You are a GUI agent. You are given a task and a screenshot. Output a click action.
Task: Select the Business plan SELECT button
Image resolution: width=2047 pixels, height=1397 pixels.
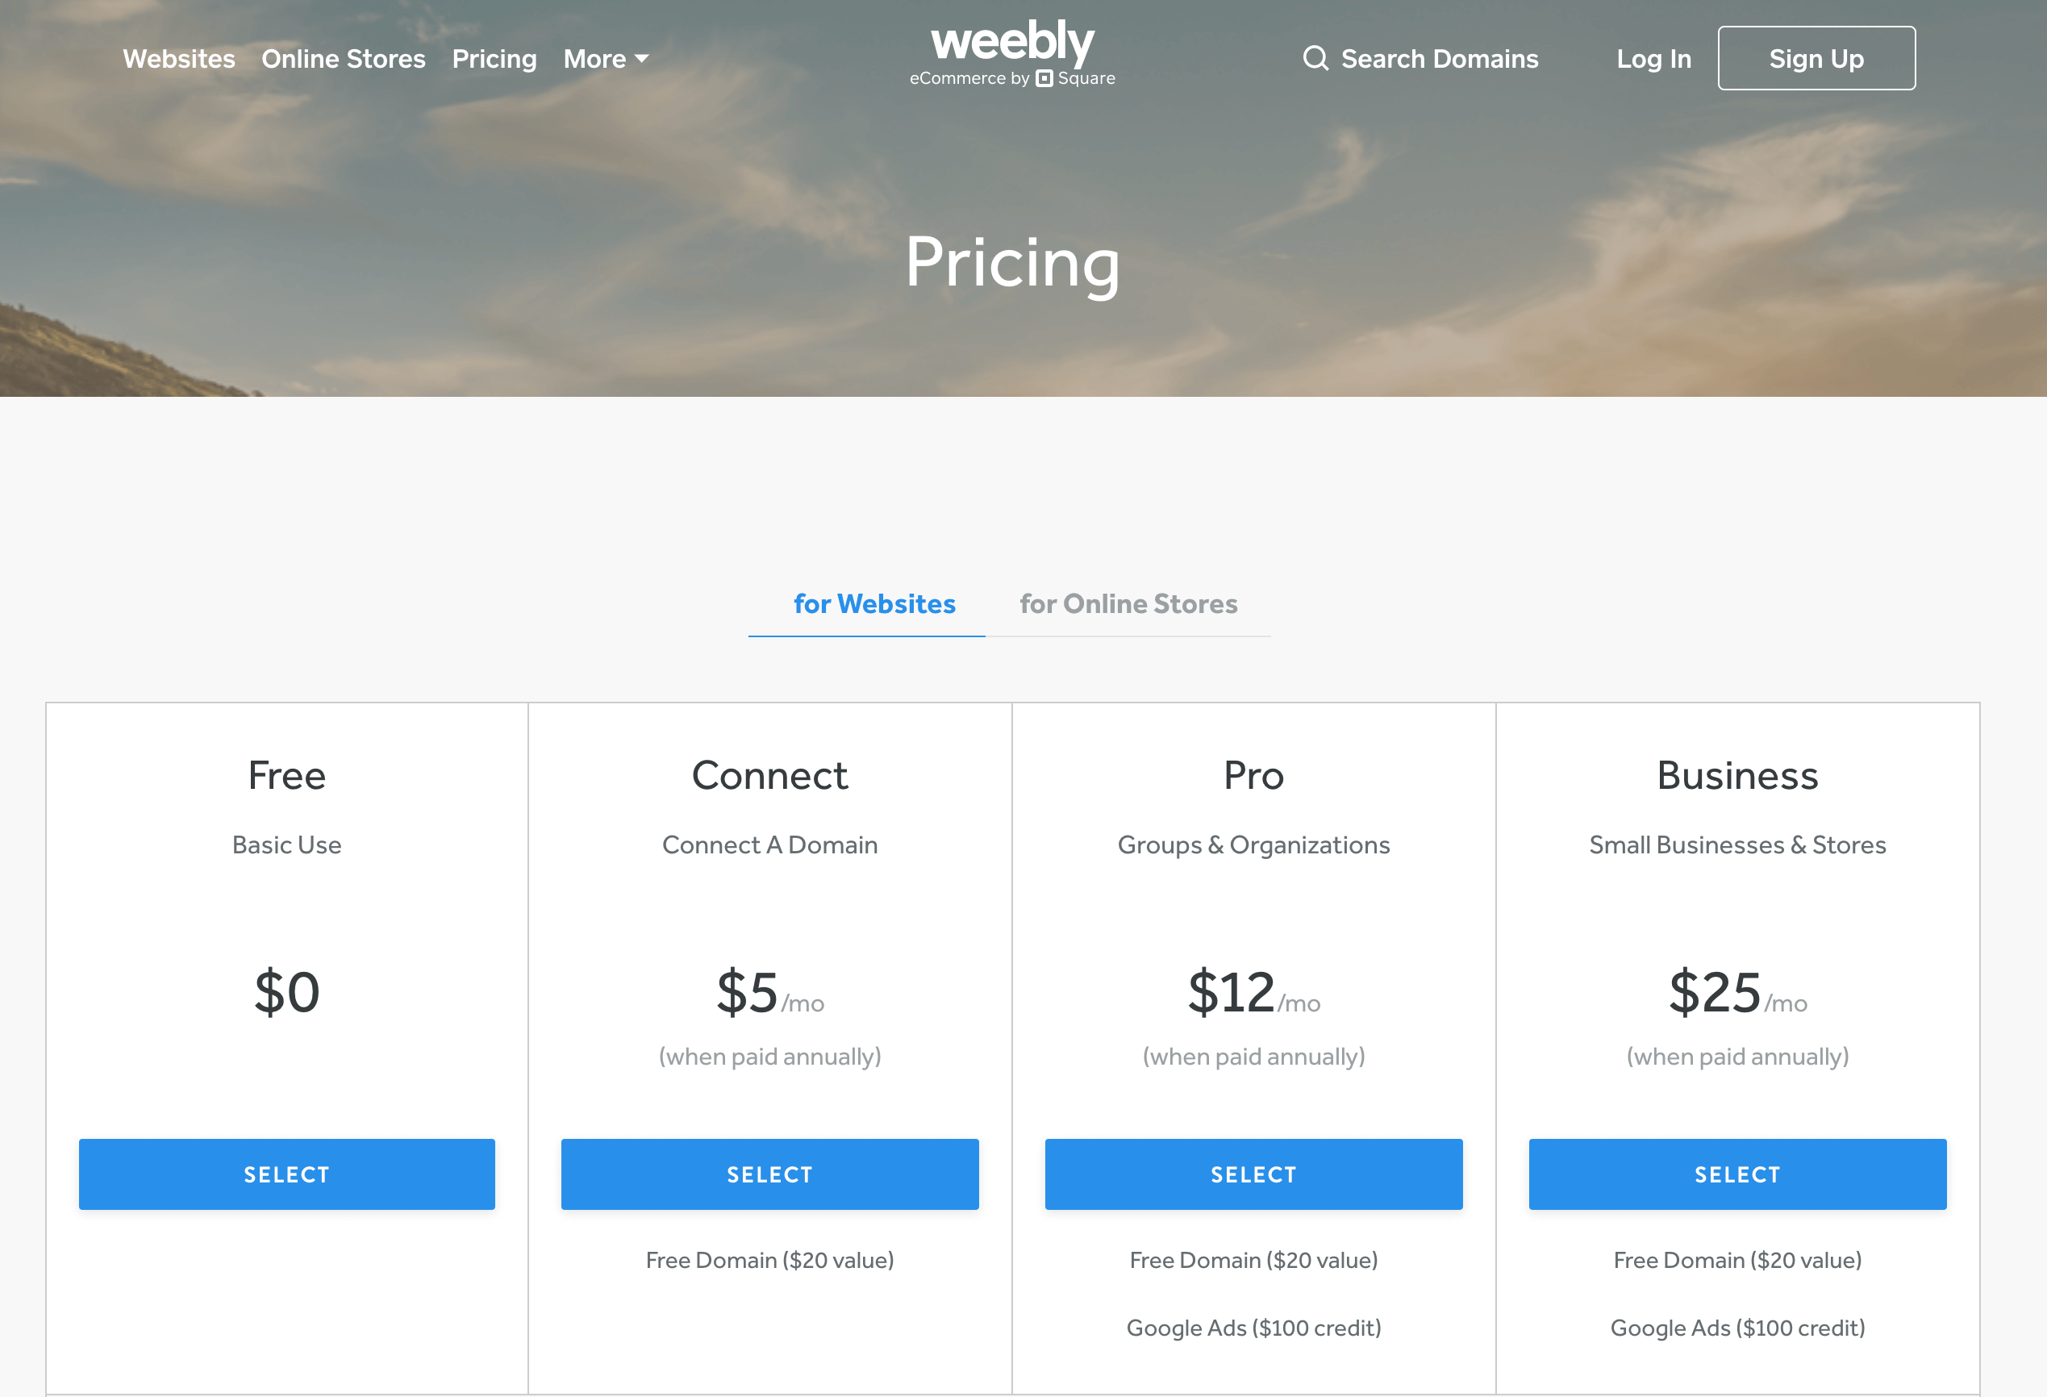point(1737,1173)
